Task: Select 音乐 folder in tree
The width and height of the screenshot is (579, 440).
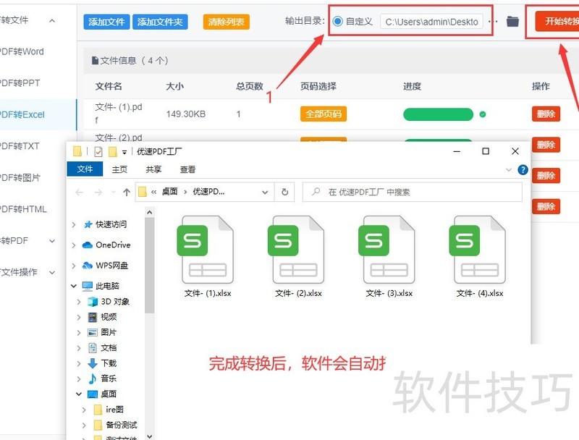Action: tap(109, 378)
